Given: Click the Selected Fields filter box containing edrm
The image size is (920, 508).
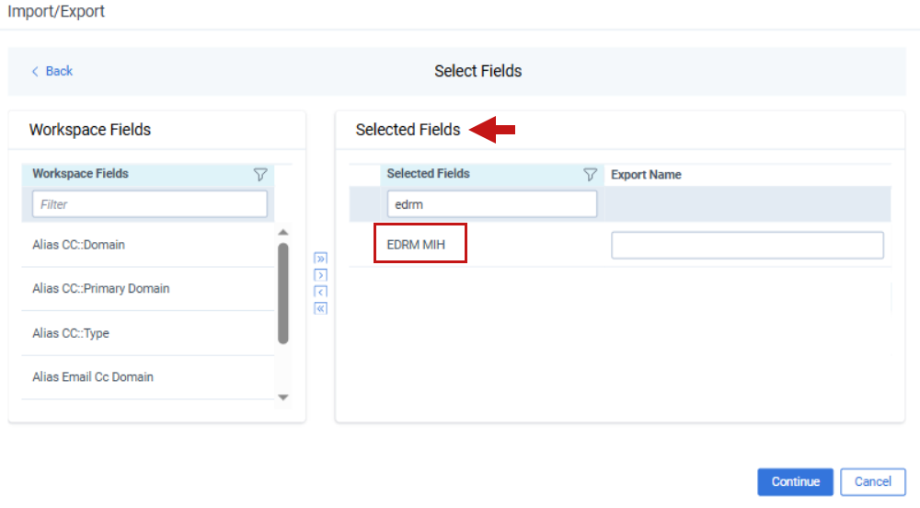Looking at the screenshot, I should 491,204.
